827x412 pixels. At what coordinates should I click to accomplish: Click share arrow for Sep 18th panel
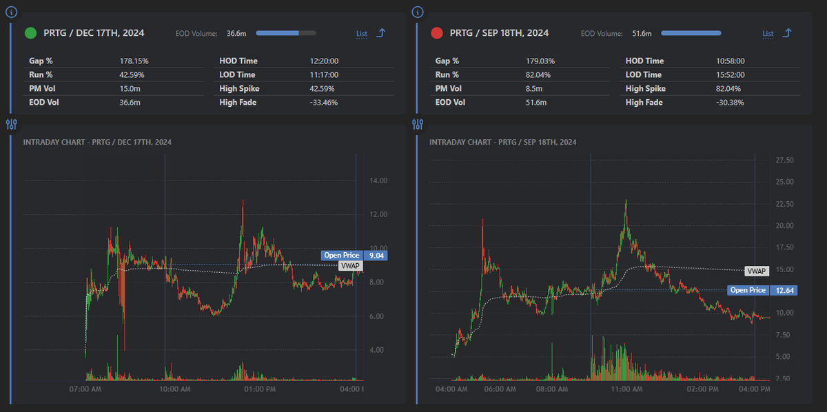pyautogui.click(x=787, y=33)
